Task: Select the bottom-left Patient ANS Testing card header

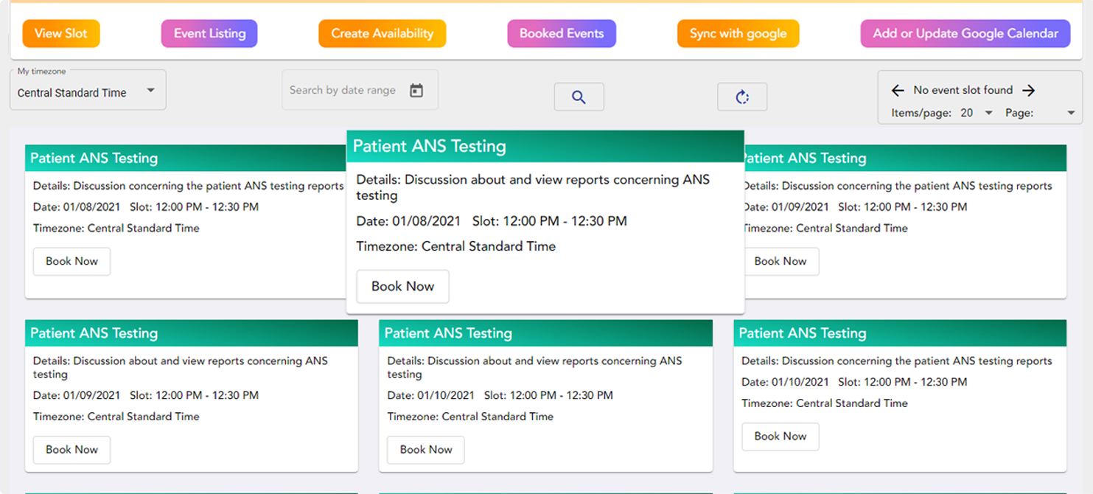Action: [191, 333]
